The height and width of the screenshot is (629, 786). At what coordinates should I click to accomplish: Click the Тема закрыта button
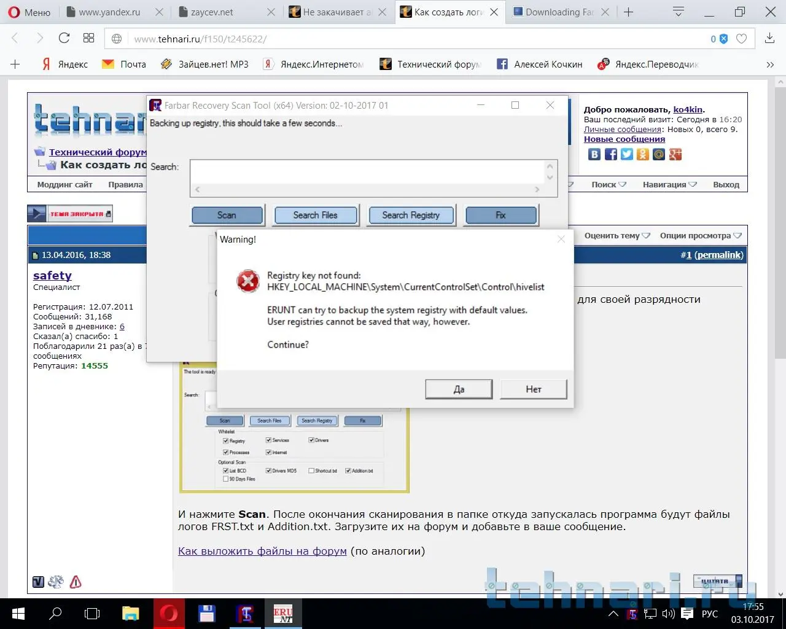[x=70, y=213]
